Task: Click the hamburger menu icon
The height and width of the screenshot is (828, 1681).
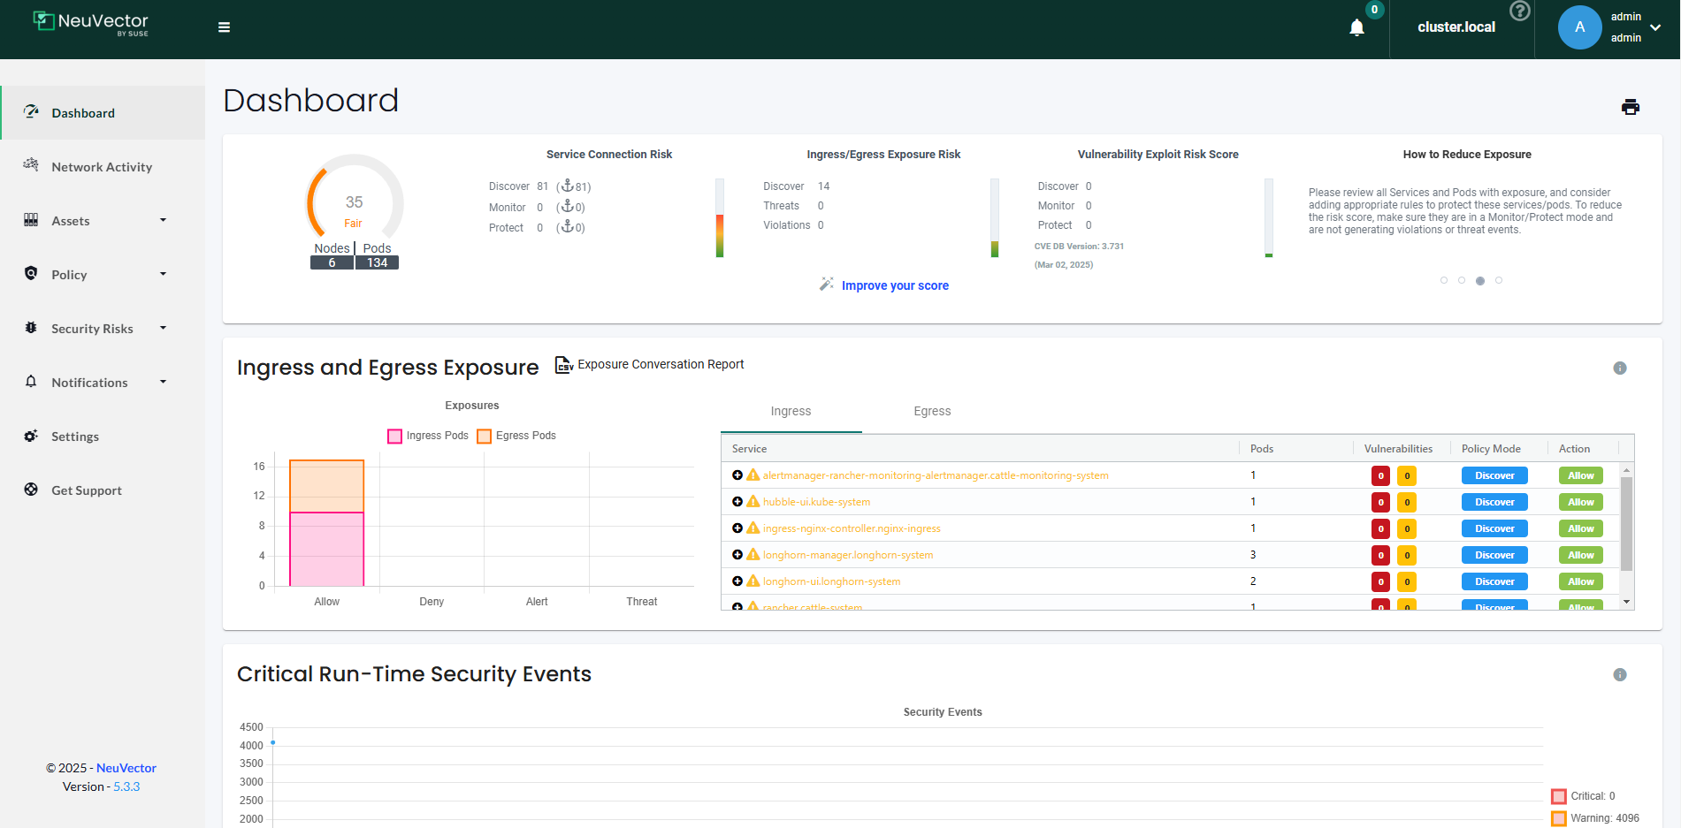Action: coord(224,27)
